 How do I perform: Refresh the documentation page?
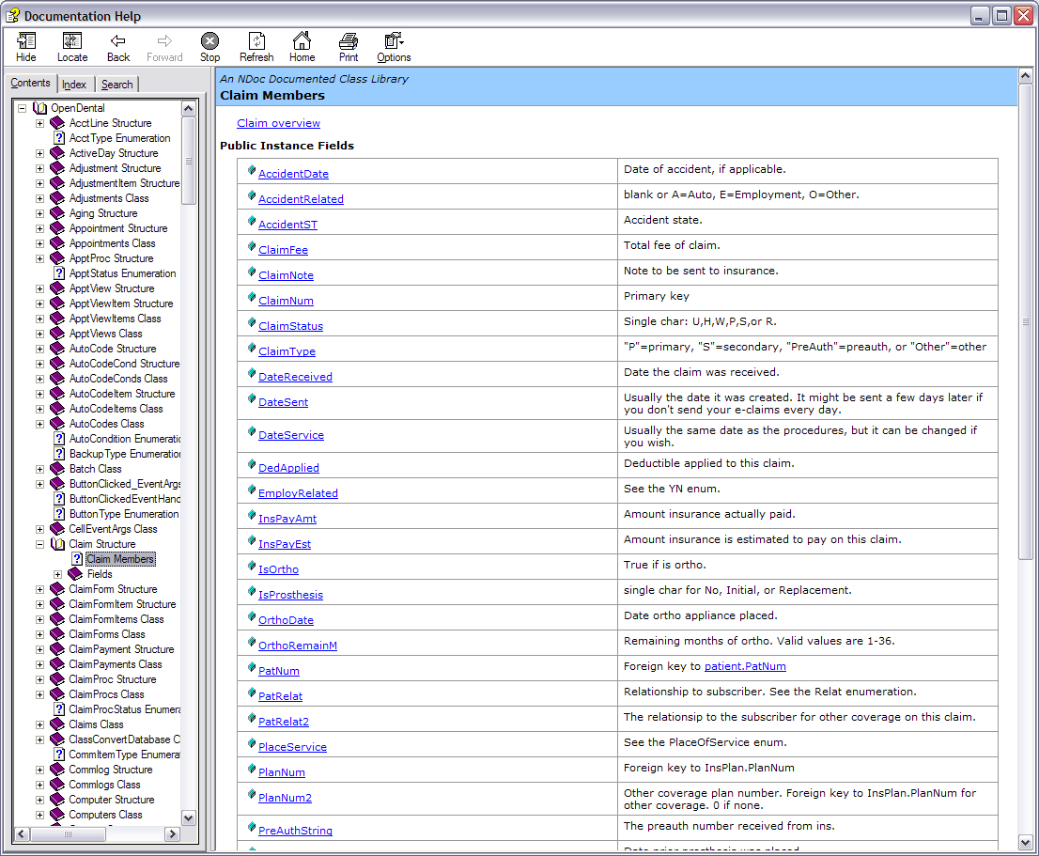pos(256,47)
